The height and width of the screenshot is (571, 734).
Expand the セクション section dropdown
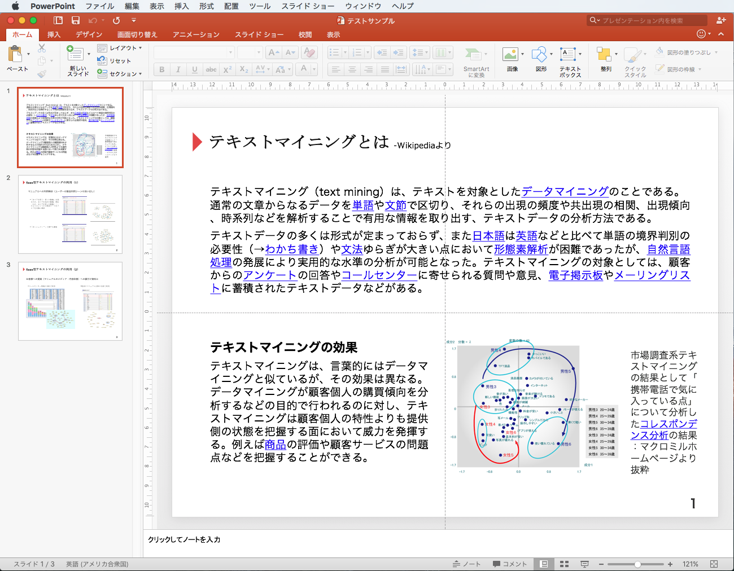click(141, 73)
